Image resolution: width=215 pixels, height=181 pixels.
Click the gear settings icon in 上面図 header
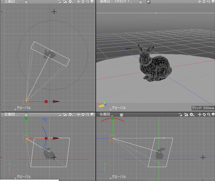71,2
